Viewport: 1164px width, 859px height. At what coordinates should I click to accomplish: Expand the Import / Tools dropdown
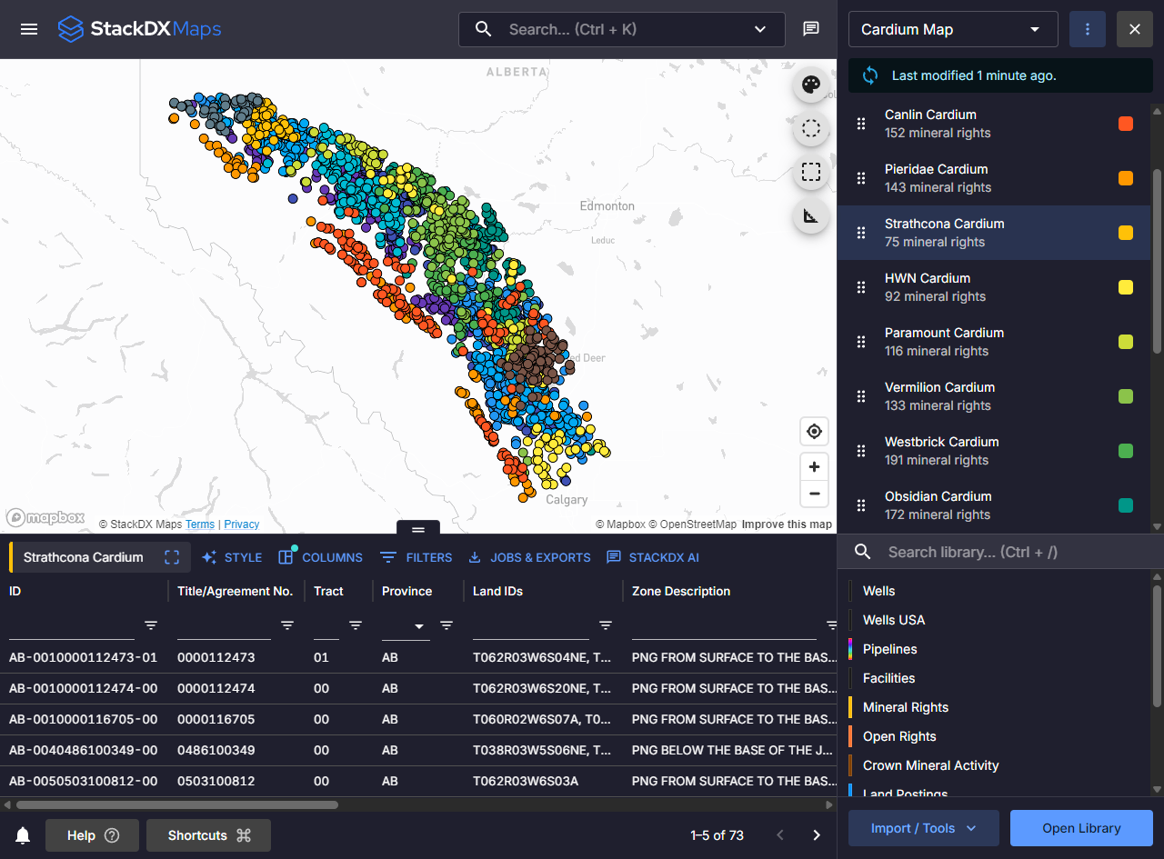tap(923, 828)
